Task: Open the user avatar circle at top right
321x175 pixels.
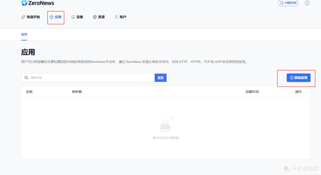Action: tap(307, 3)
